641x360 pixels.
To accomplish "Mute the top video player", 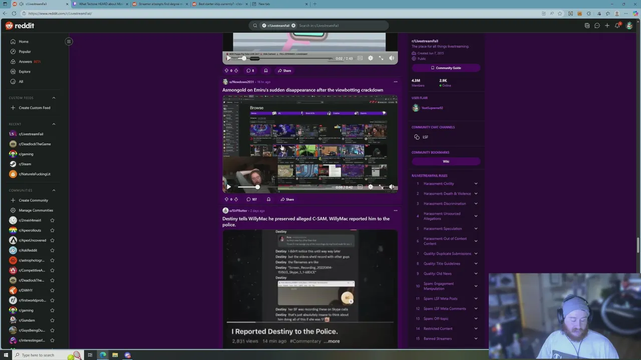I will point(392,58).
